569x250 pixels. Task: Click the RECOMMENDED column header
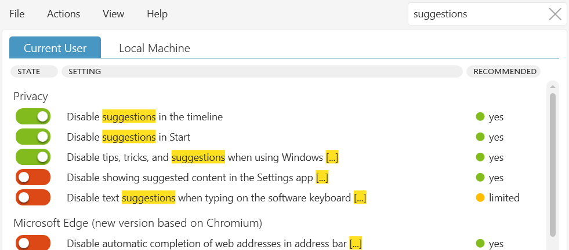(505, 71)
